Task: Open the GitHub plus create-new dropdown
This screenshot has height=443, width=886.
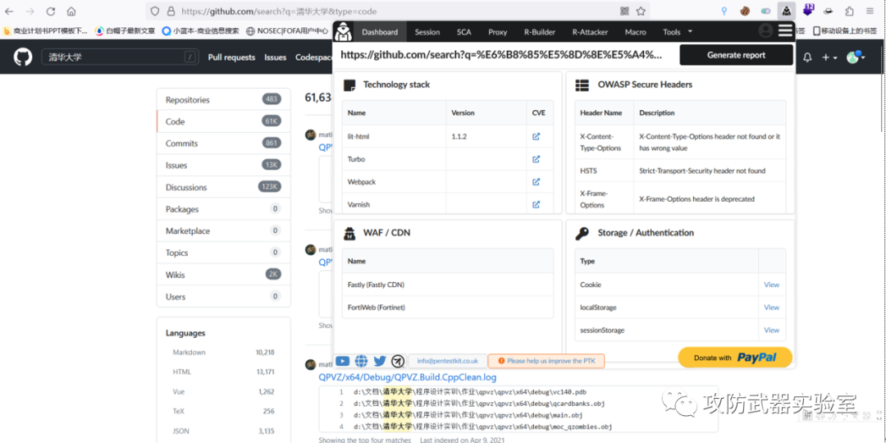Action: pyautogui.click(x=829, y=57)
